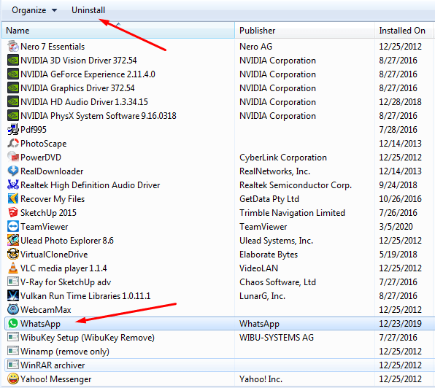Select the NVIDIA PhysX System Software icon

[x=13, y=115]
